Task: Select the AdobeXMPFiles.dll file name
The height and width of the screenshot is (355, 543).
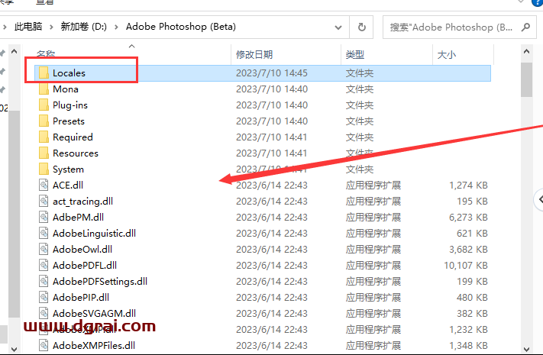Action: 94,345
